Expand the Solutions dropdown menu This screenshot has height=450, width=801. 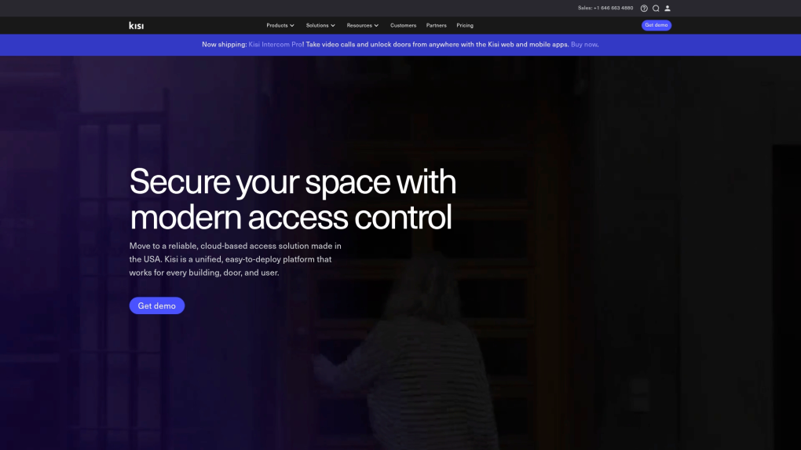pos(320,26)
